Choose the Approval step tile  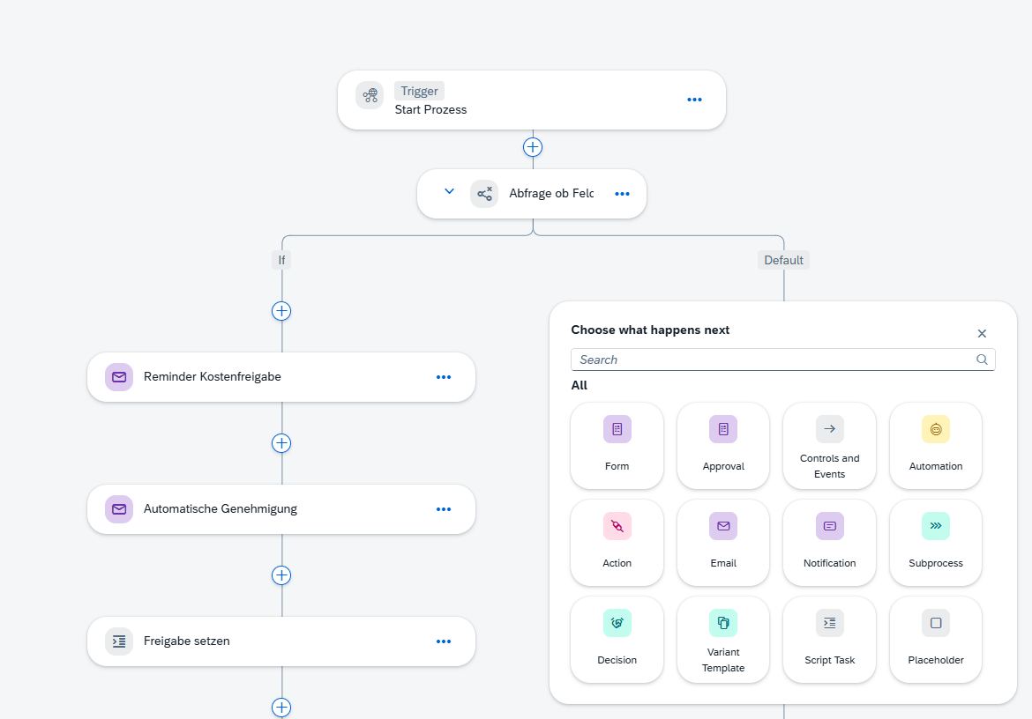click(x=722, y=446)
